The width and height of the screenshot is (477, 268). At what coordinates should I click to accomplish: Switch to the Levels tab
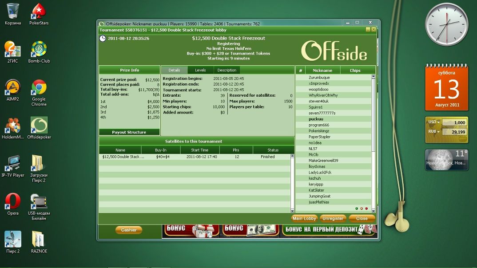coord(200,70)
